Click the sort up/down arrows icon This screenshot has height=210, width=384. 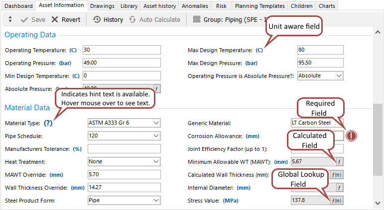click(10, 20)
